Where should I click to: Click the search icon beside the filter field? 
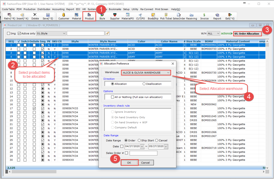[107, 33]
